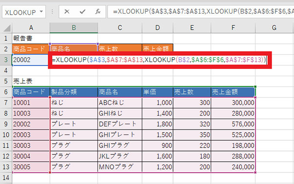Viewport: 294px width, 184px height.
Task: Click cell JKLプラグ
Action: click(120, 156)
